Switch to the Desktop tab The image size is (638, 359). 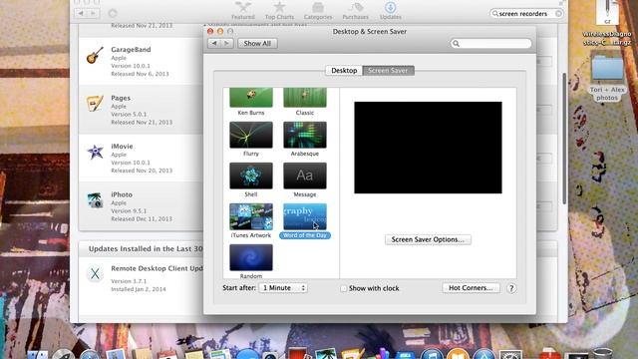click(x=344, y=71)
